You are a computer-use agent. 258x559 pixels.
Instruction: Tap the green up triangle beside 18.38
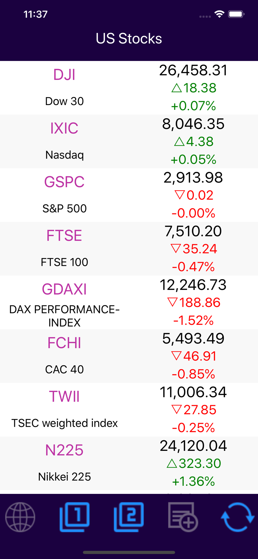click(x=176, y=88)
